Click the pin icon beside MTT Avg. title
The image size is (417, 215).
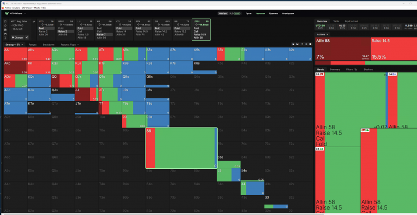[34, 21]
